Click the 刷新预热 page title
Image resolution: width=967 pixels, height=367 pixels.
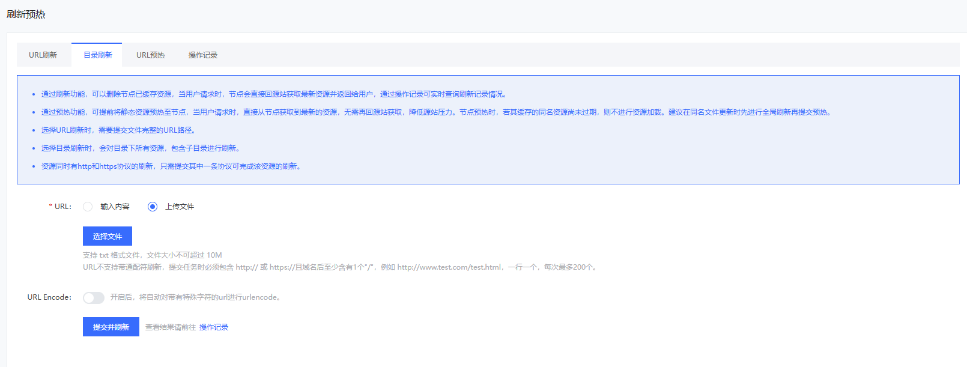(26, 14)
